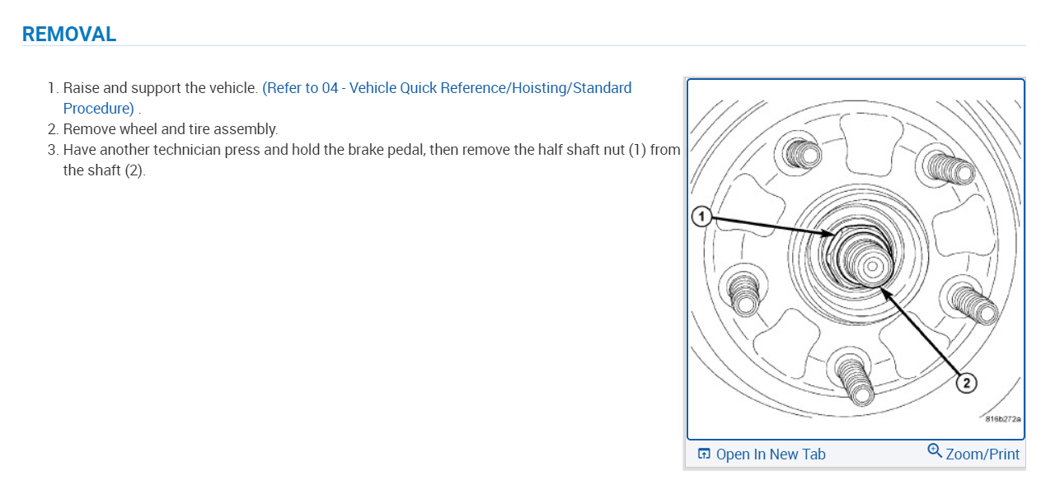Click the REMOVAL section heading

pyautogui.click(x=69, y=34)
